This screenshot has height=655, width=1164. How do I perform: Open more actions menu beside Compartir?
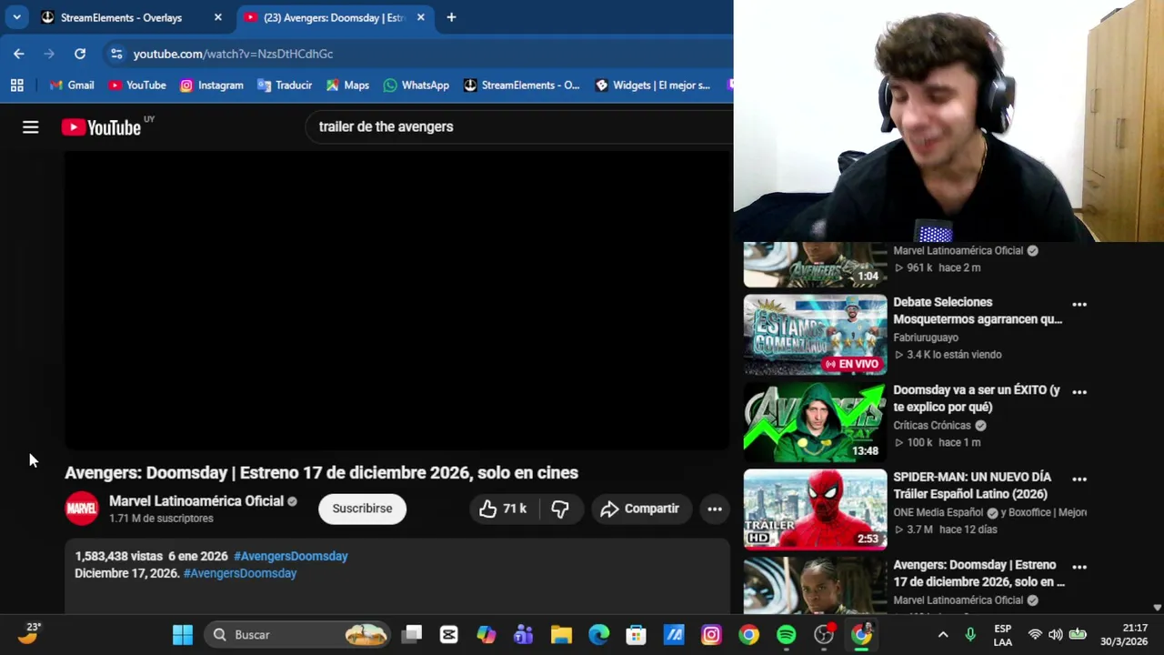pyautogui.click(x=715, y=509)
